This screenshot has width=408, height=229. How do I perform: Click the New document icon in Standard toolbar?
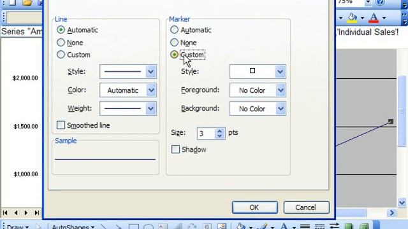tap(12, 3)
